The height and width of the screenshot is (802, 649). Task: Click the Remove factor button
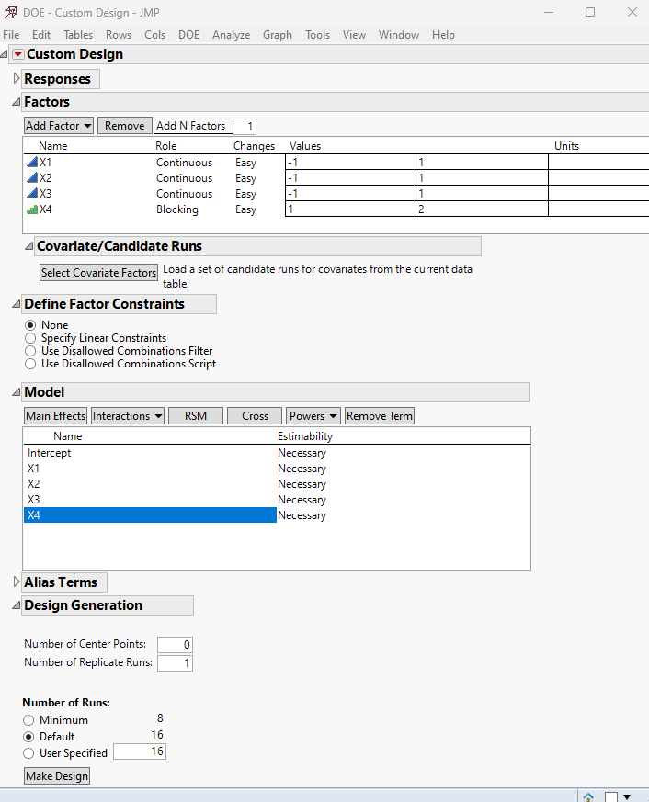[x=125, y=125]
